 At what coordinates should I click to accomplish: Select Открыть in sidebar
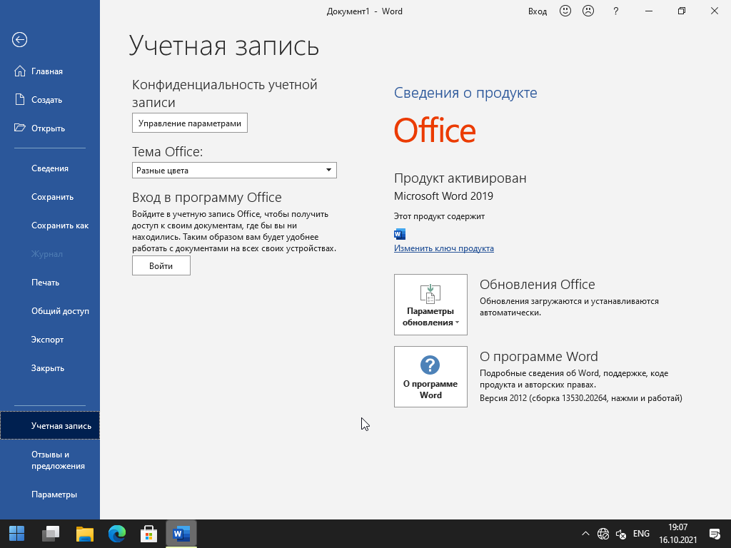pos(50,128)
